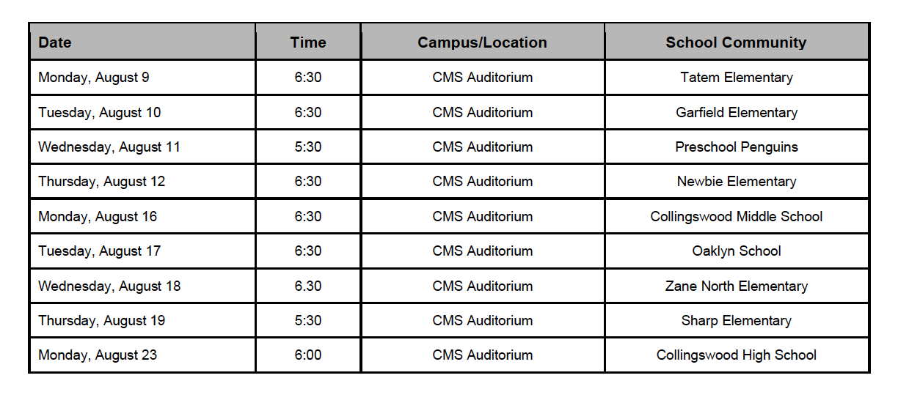Click the Date column header

coord(143,42)
